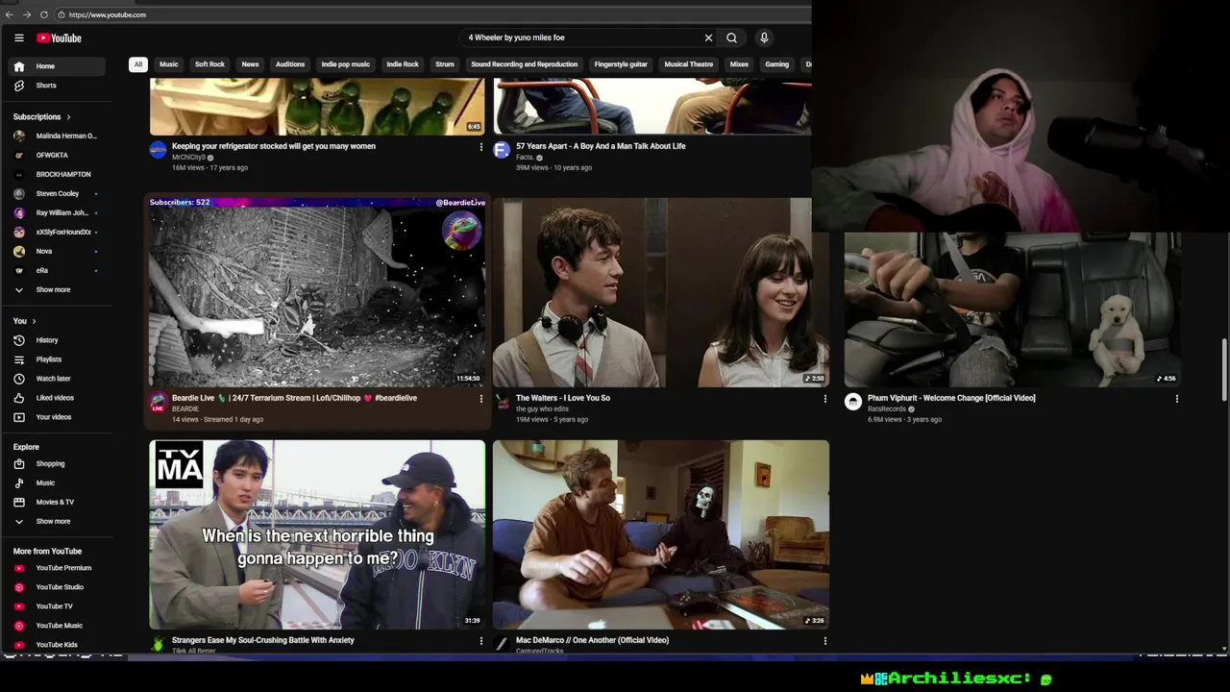Select the Indie pop music chip
Image resolution: width=1230 pixels, height=692 pixels.
click(345, 64)
